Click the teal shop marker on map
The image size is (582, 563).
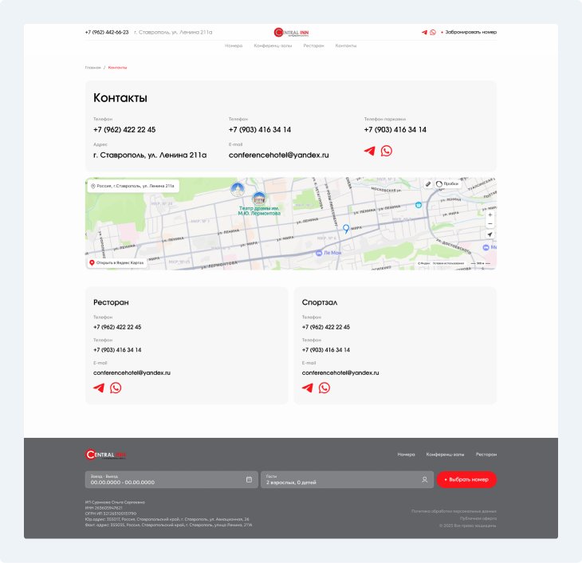[419, 205]
